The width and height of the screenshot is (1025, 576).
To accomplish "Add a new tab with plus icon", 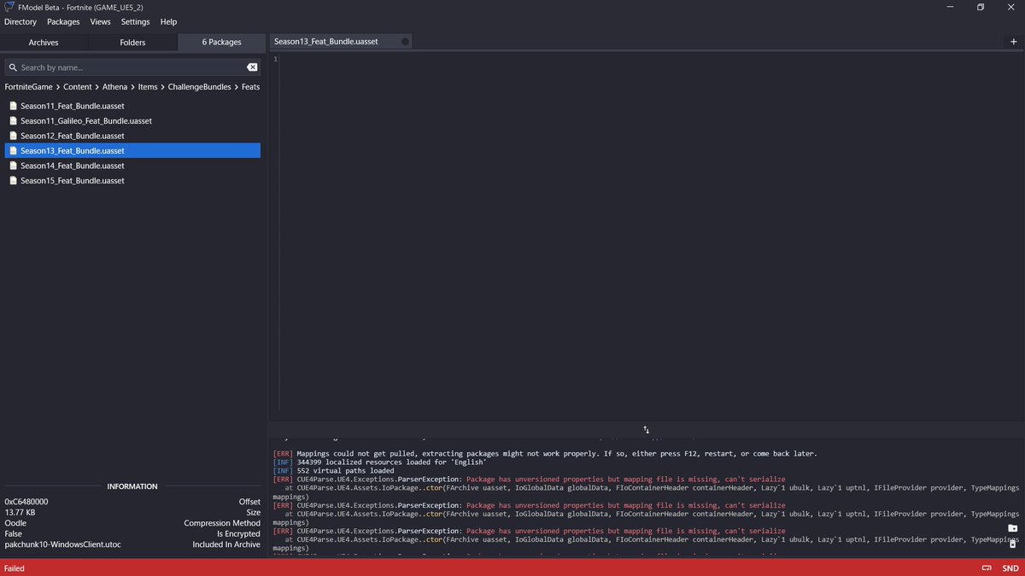I will (1014, 41).
